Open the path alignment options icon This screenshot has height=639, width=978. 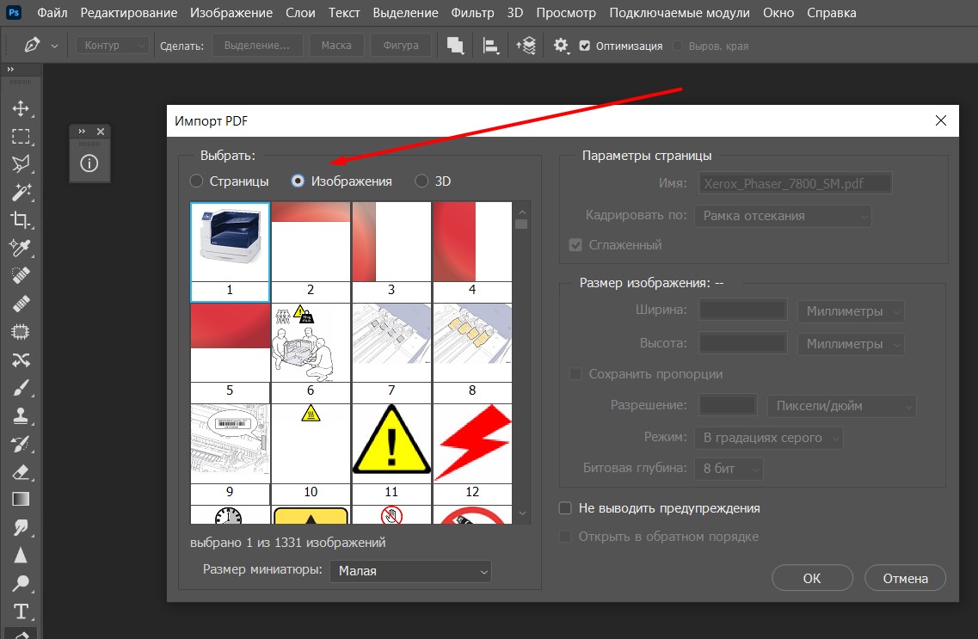(491, 46)
